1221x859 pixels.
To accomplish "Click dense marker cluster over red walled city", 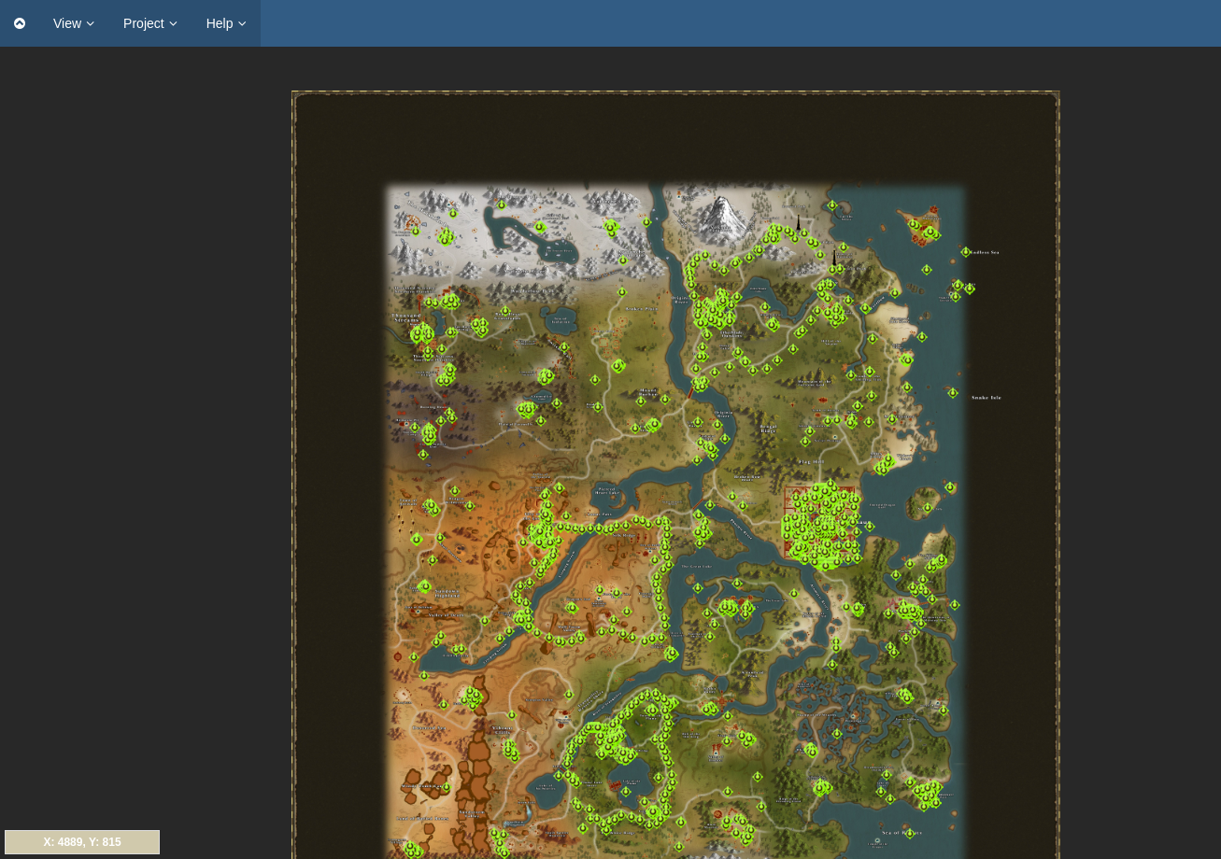I will (x=820, y=528).
